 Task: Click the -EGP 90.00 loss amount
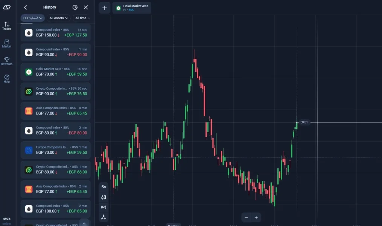[77, 55]
